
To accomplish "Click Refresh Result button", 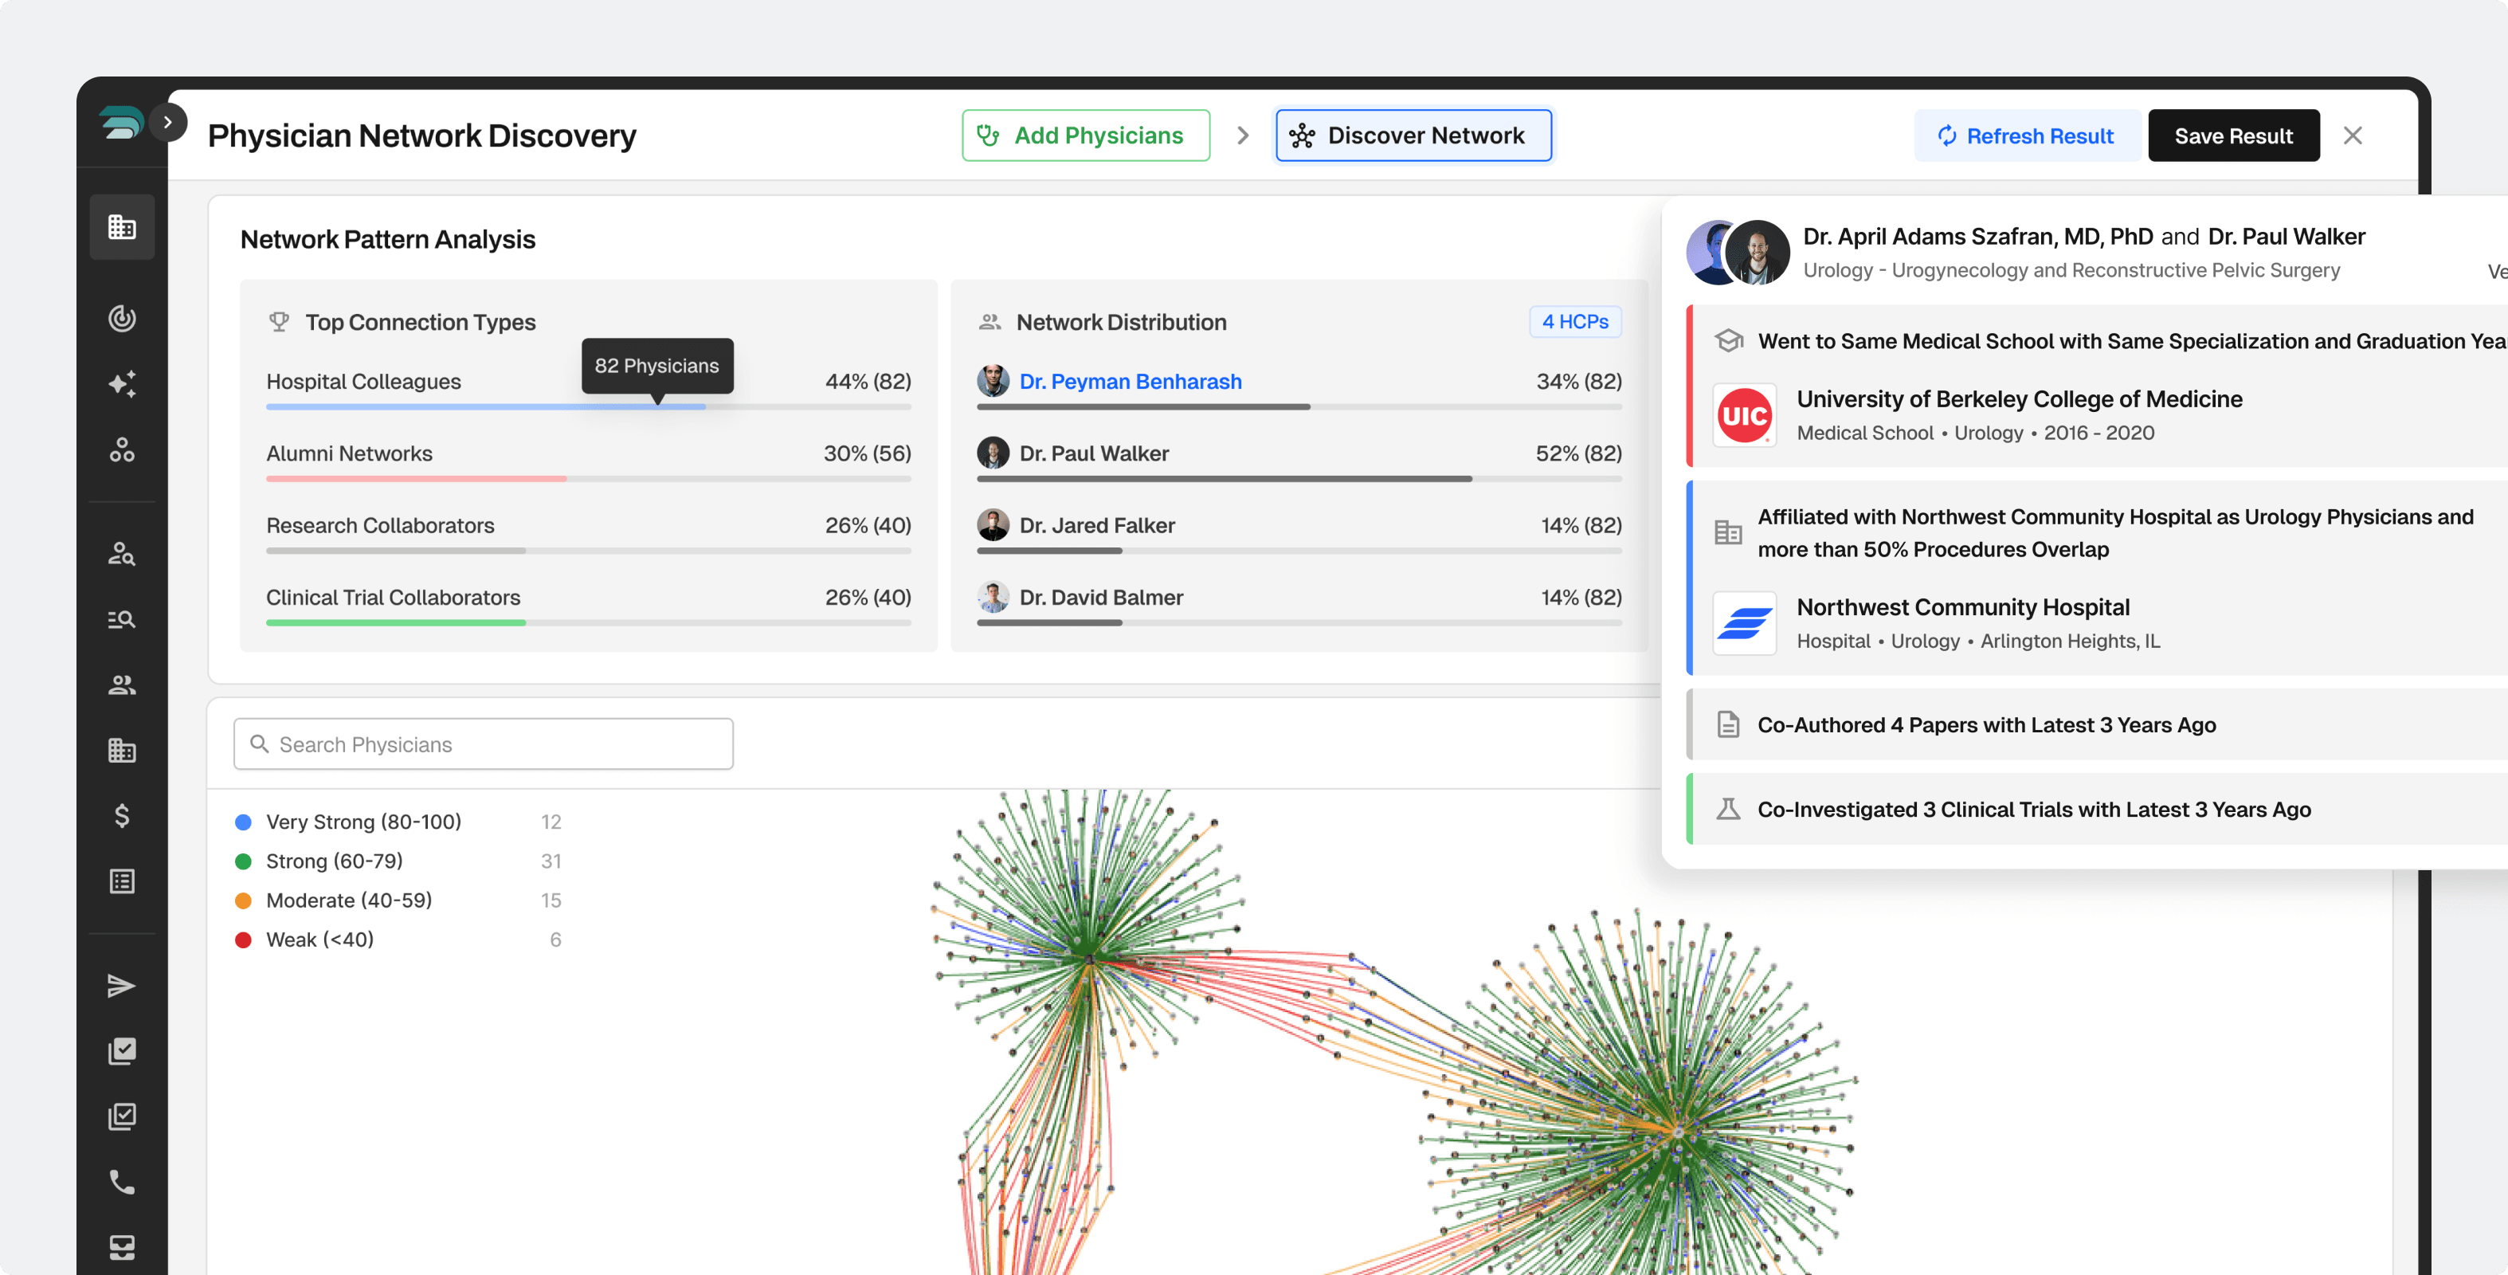I will pyautogui.click(x=2026, y=135).
